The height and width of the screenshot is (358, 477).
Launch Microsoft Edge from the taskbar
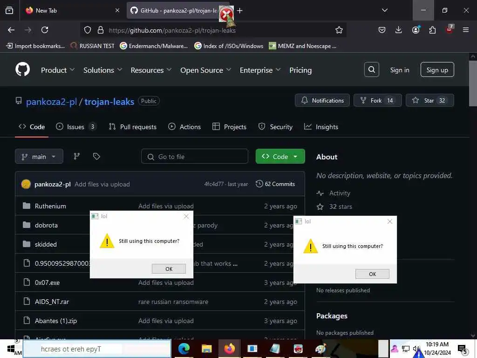point(184,349)
